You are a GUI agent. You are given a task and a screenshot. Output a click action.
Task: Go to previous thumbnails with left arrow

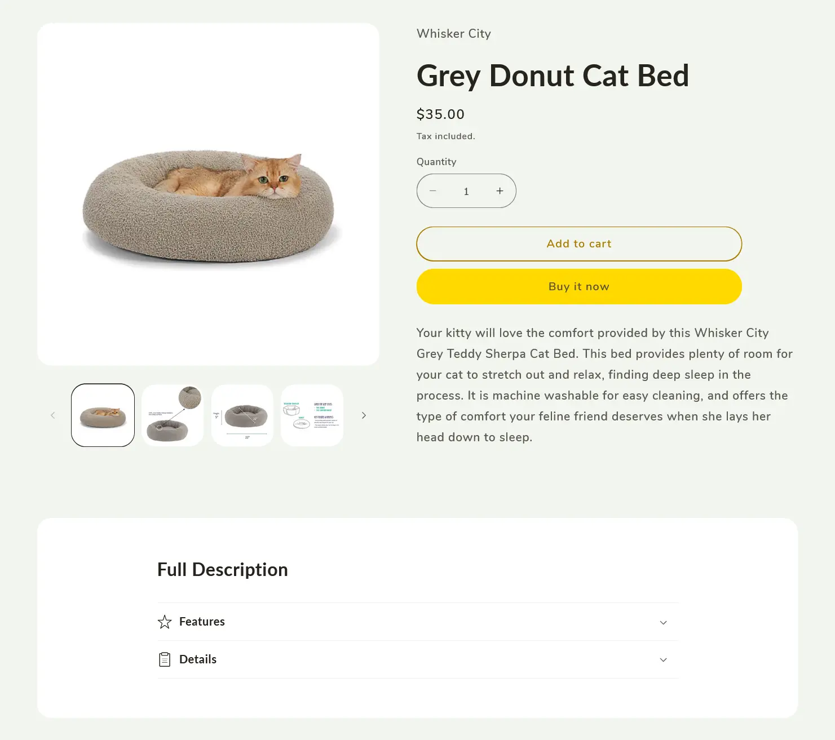pos(53,415)
